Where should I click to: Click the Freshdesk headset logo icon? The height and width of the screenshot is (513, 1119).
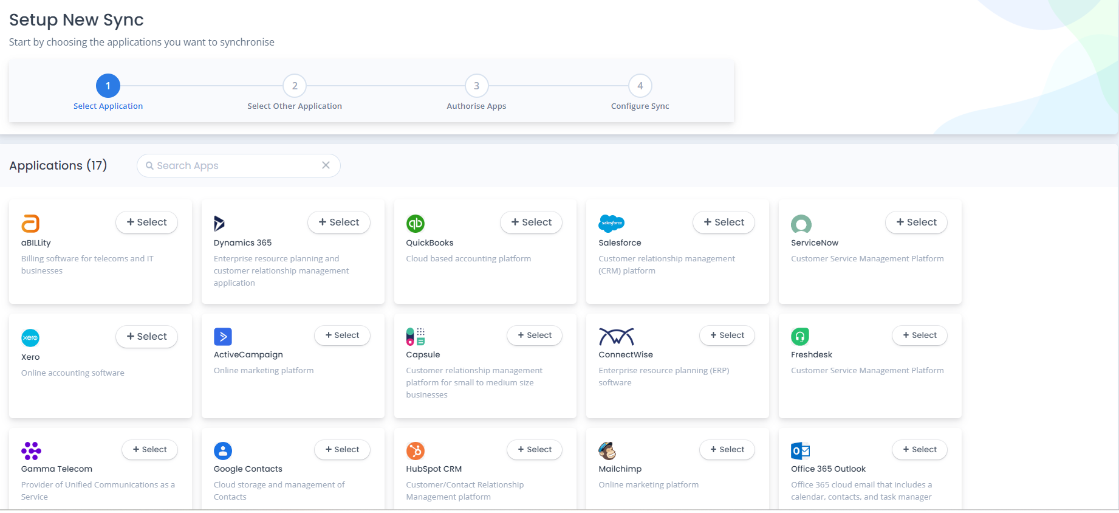tap(800, 336)
